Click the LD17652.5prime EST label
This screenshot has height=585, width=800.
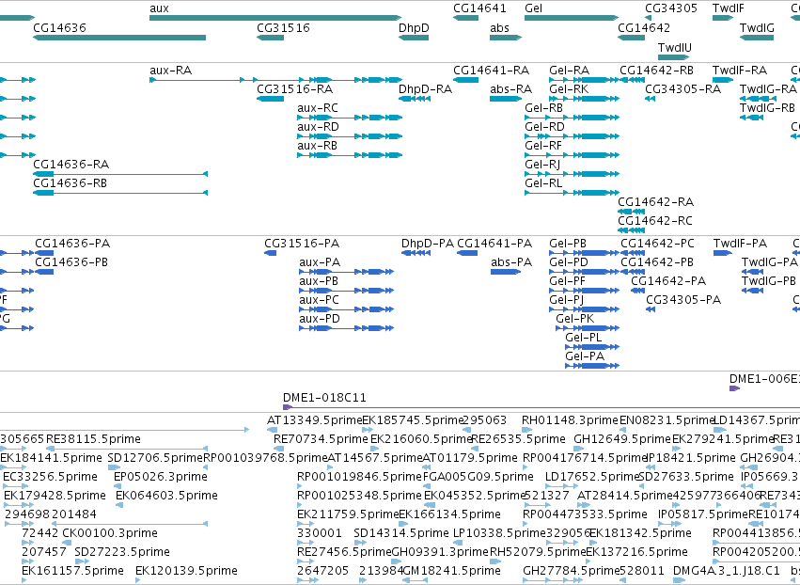coord(592,476)
